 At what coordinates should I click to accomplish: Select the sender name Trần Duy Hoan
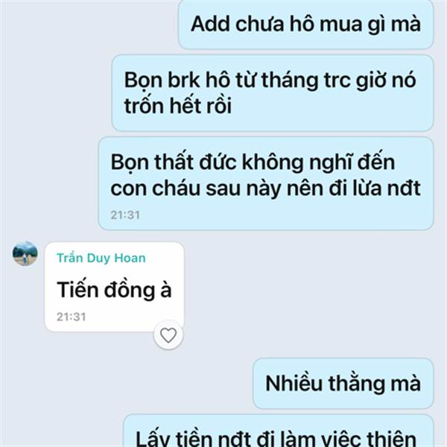click(101, 258)
